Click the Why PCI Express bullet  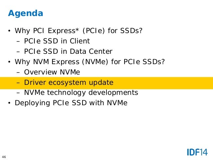78,31
